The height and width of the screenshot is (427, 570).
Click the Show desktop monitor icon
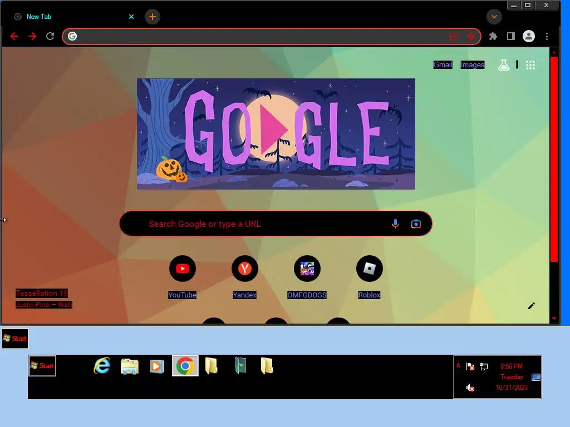(536, 377)
